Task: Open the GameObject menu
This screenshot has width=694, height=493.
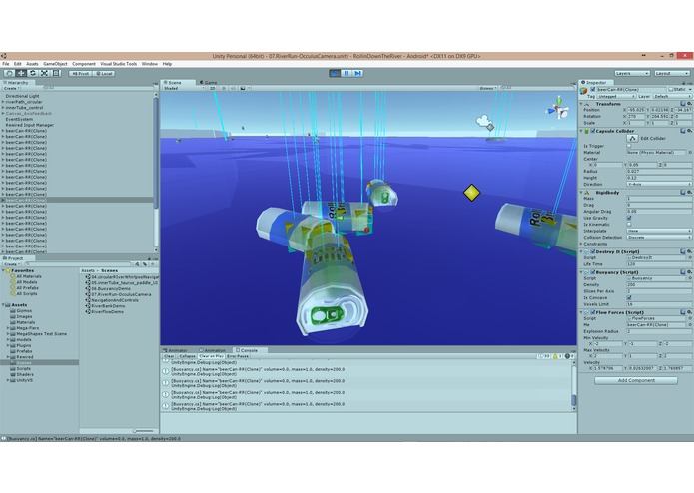Action: [x=55, y=64]
